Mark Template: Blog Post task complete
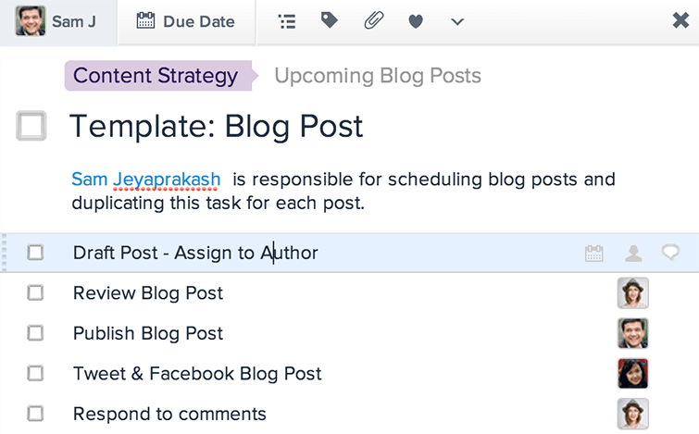The width and height of the screenshot is (699, 434). pos(31,126)
